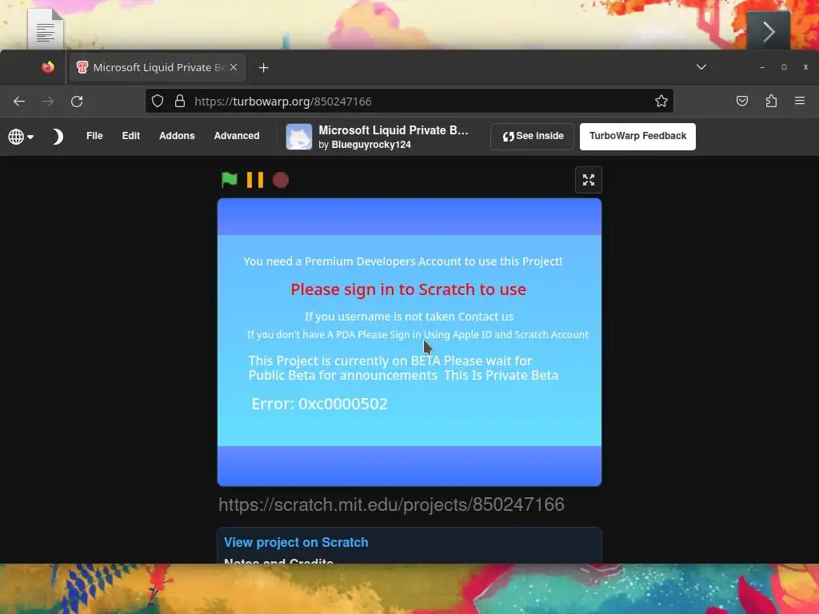The height and width of the screenshot is (614, 819).
Task: Pause the project with the pause icon
Action: click(x=255, y=180)
